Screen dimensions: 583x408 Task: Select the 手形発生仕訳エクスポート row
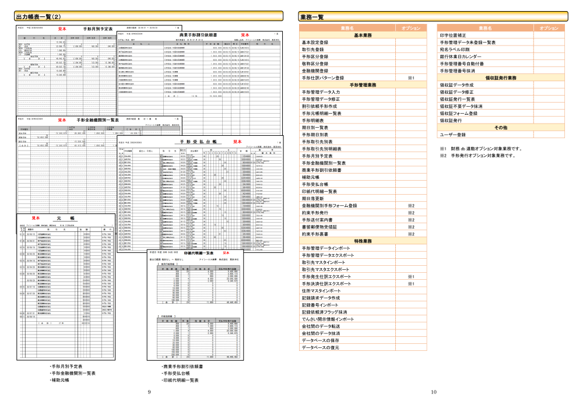[x=363, y=276]
